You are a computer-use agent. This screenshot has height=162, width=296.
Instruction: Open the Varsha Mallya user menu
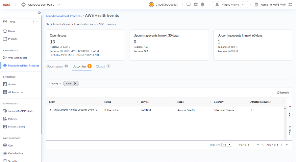[x=230, y=5]
